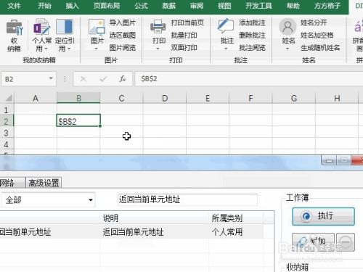Viewport: 363px width, 272px height.
Task: Select cell B2 containing $B$2
Action: 78,120
